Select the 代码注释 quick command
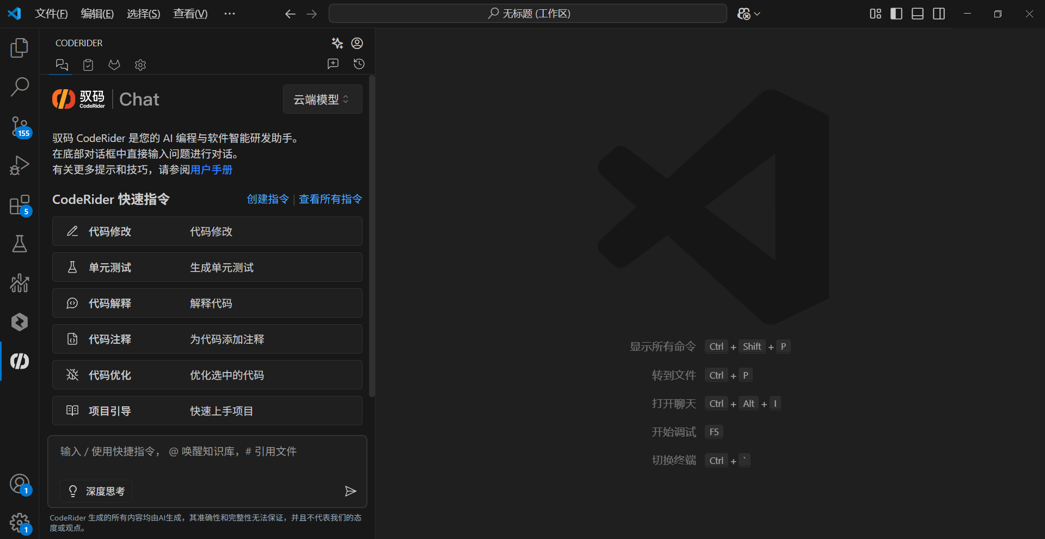The height and width of the screenshot is (539, 1045). tap(207, 339)
